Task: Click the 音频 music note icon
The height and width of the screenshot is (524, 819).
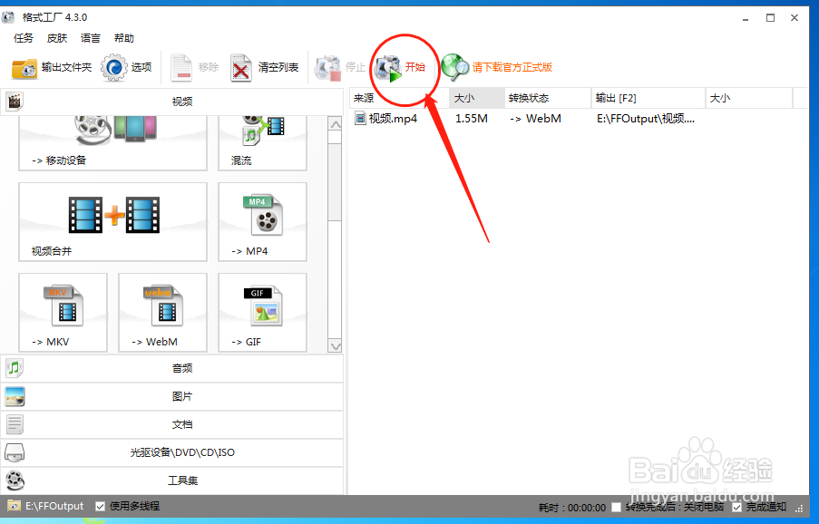Action: coord(15,368)
